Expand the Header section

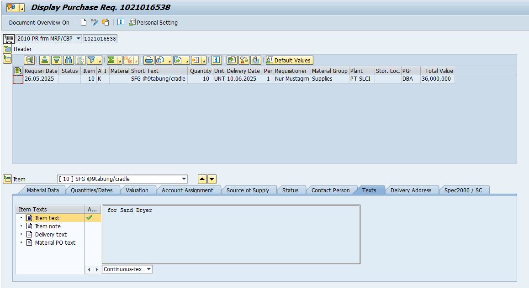click(7, 49)
